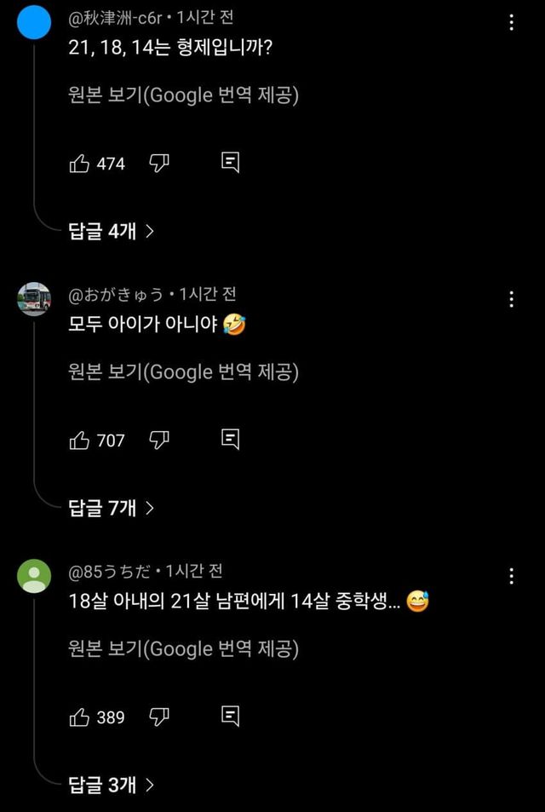Show original of the 18살 아내의 comment
This screenshot has width=545, height=812.
point(182,649)
